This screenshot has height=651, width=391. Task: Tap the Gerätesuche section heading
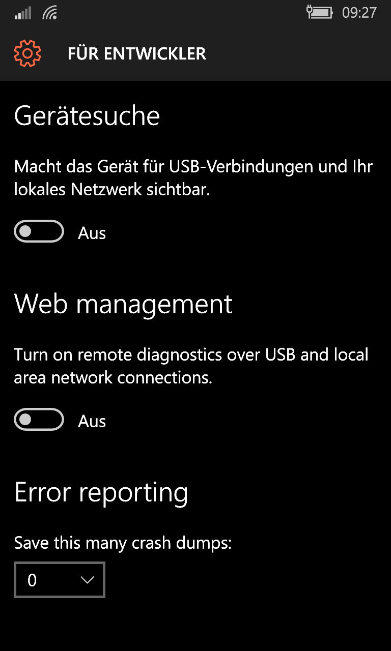coord(87,116)
